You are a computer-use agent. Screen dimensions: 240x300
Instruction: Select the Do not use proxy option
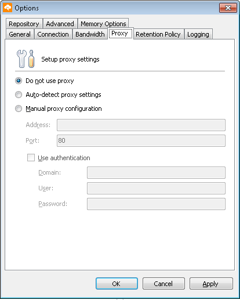pos(19,81)
